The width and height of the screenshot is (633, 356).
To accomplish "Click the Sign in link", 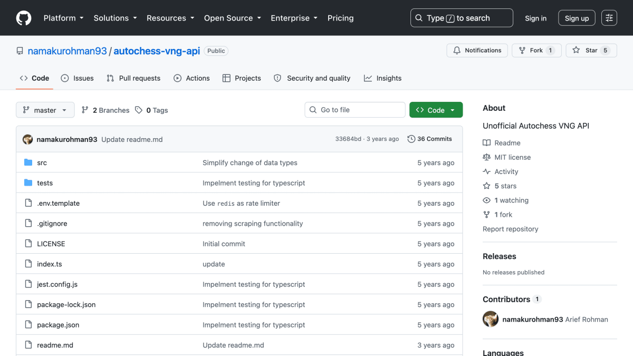I will 535,18.
